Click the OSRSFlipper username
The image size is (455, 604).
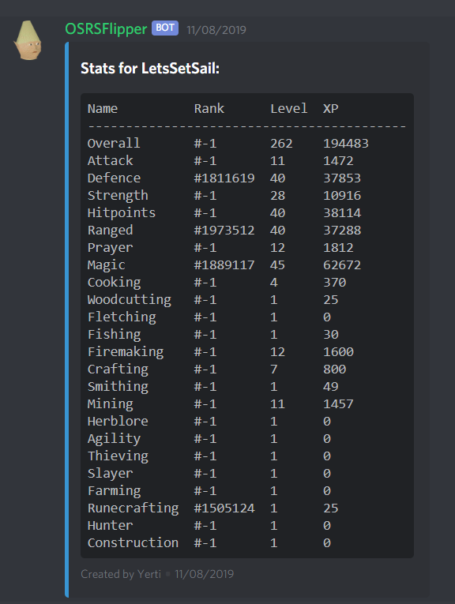click(106, 29)
